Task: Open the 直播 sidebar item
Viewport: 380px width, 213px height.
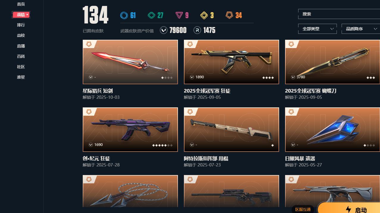Action: pyautogui.click(x=21, y=46)
